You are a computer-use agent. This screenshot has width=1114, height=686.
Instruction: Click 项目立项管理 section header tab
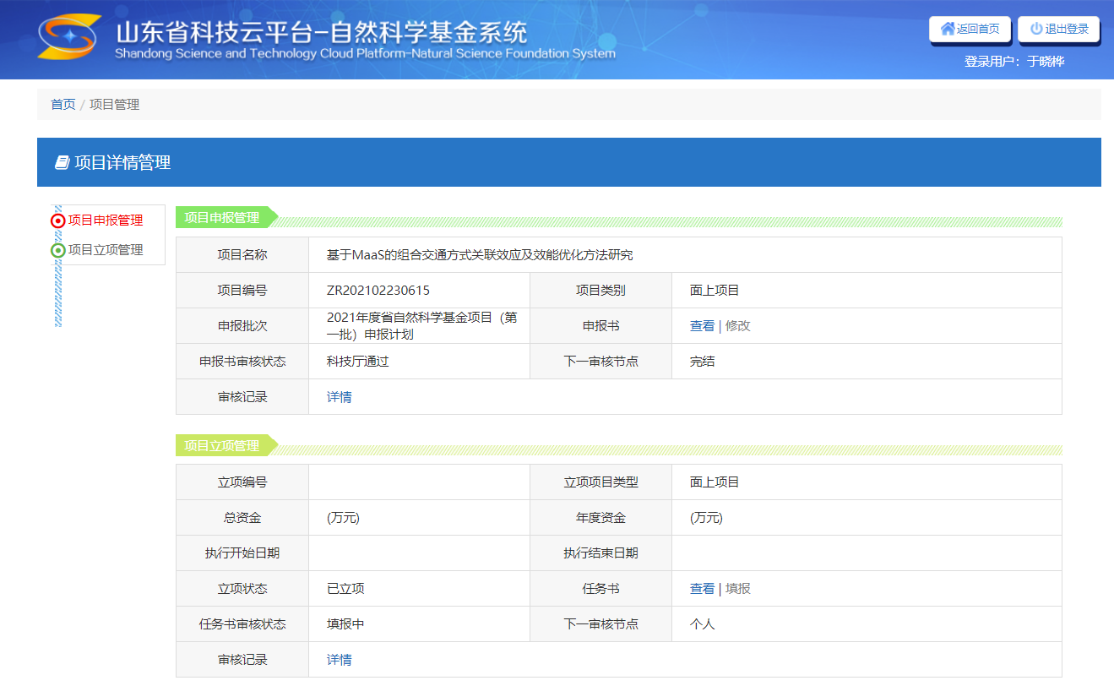click(226, 445)
